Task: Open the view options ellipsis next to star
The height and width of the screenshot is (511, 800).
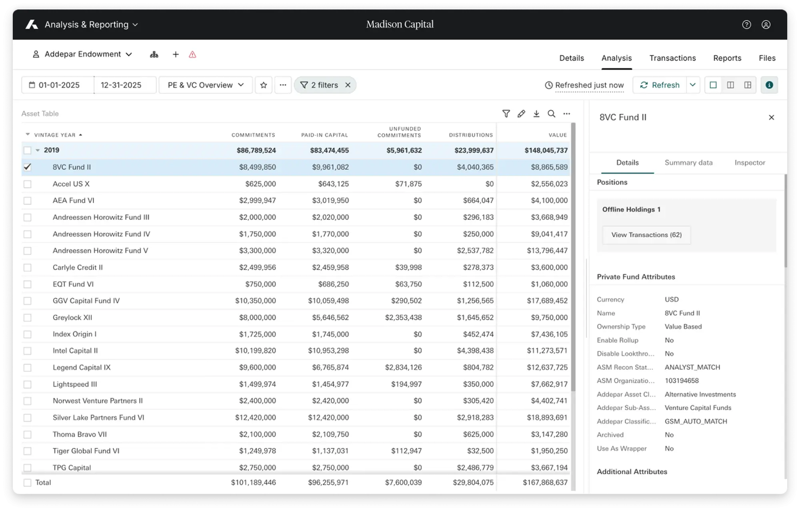Action: point(283,85)
